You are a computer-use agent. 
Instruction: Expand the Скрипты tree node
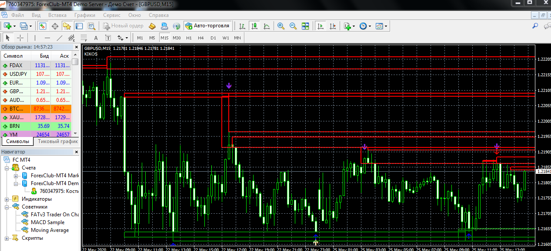(x=7, y=238)
